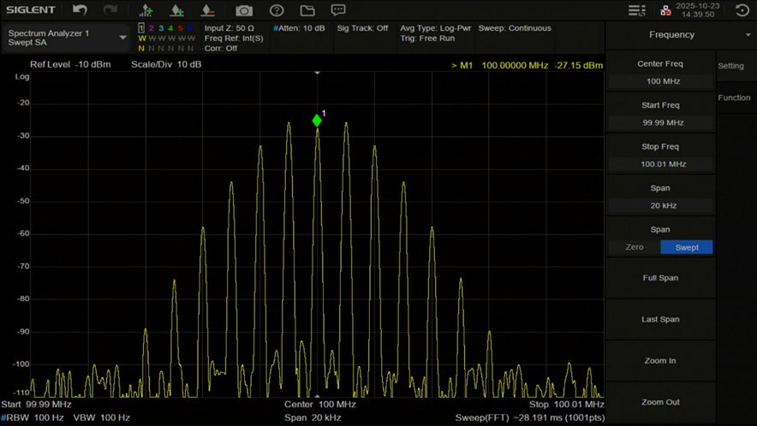Switch to the Function tab
757x426 pixels.
[x=734, y=98]
